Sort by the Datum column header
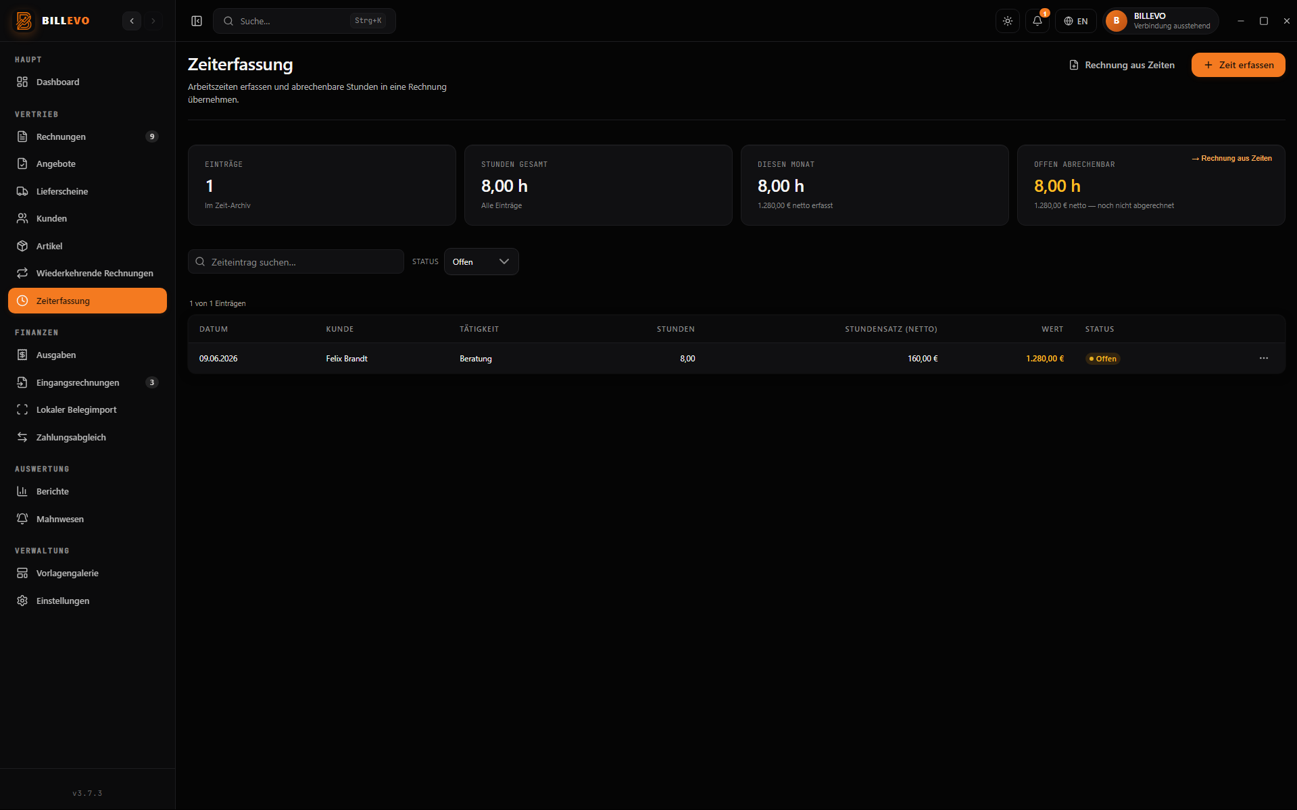 (214, 329)
